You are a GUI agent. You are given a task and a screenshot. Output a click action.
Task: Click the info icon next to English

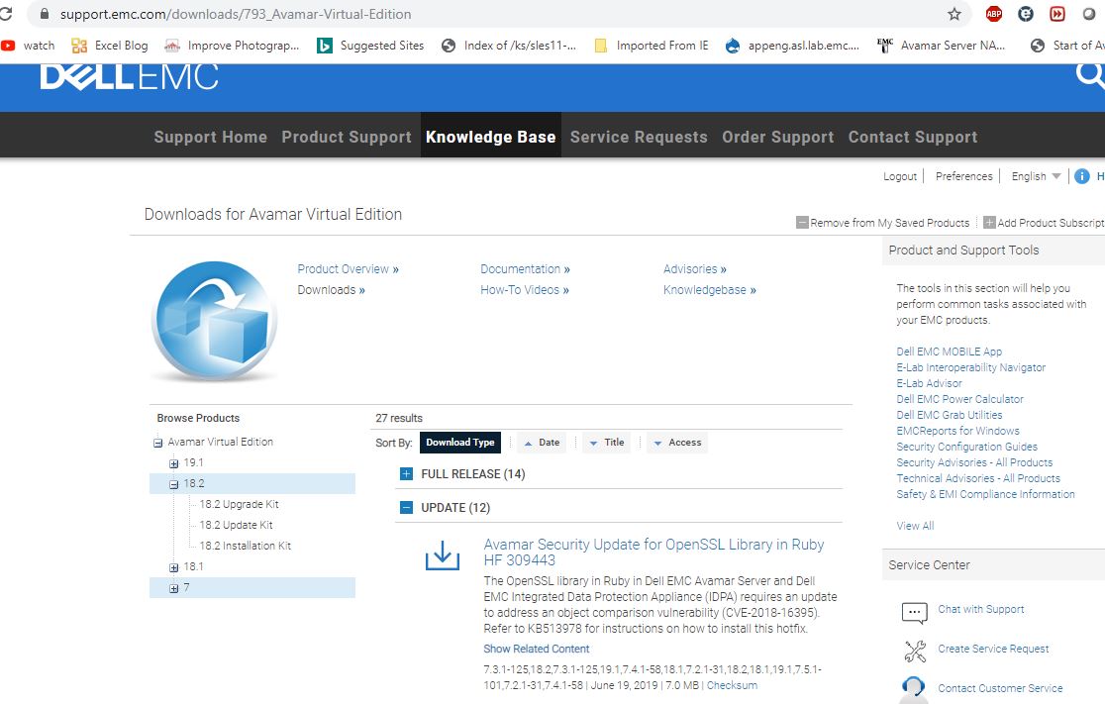pos(1080,175)
